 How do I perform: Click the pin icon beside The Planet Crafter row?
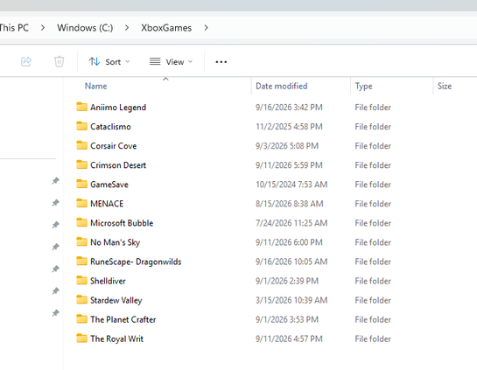click(55, 313)
